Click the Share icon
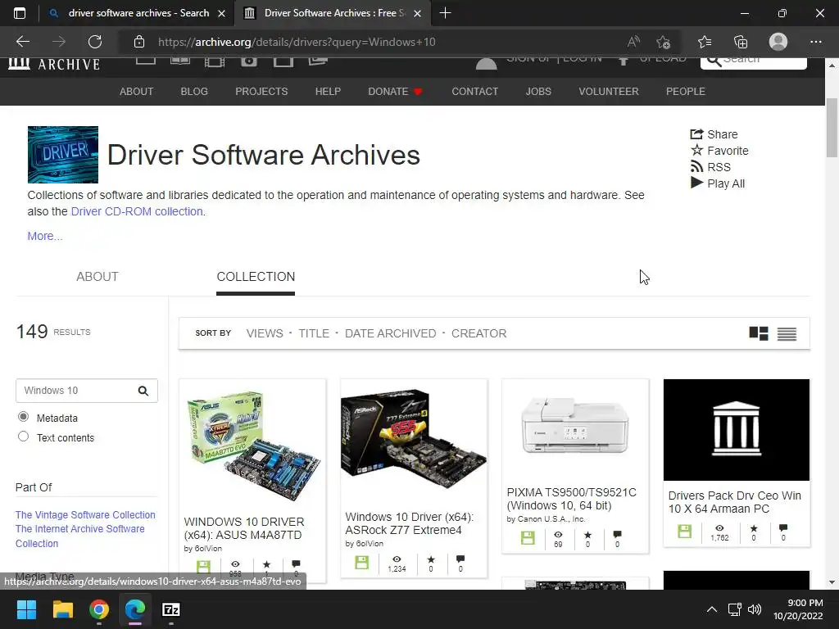This screenshot has height=629, width=839. click(696, 134)
